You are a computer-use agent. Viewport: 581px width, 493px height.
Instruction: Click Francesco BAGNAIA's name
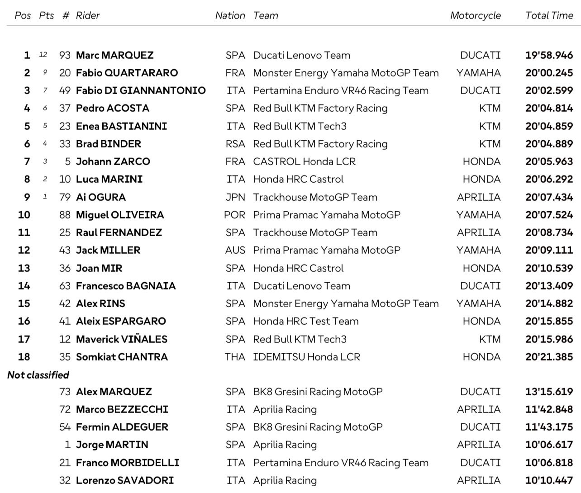125,286
